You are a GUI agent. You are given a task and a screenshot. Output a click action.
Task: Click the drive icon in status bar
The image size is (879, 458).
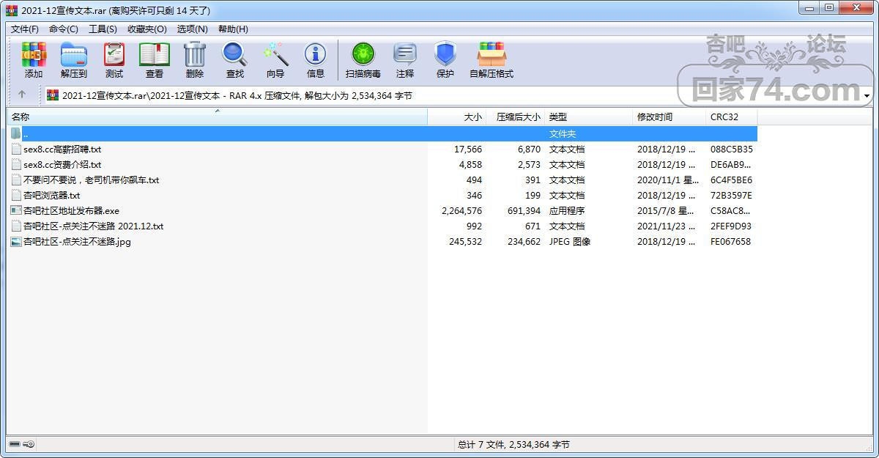click(x=15, y=444)
